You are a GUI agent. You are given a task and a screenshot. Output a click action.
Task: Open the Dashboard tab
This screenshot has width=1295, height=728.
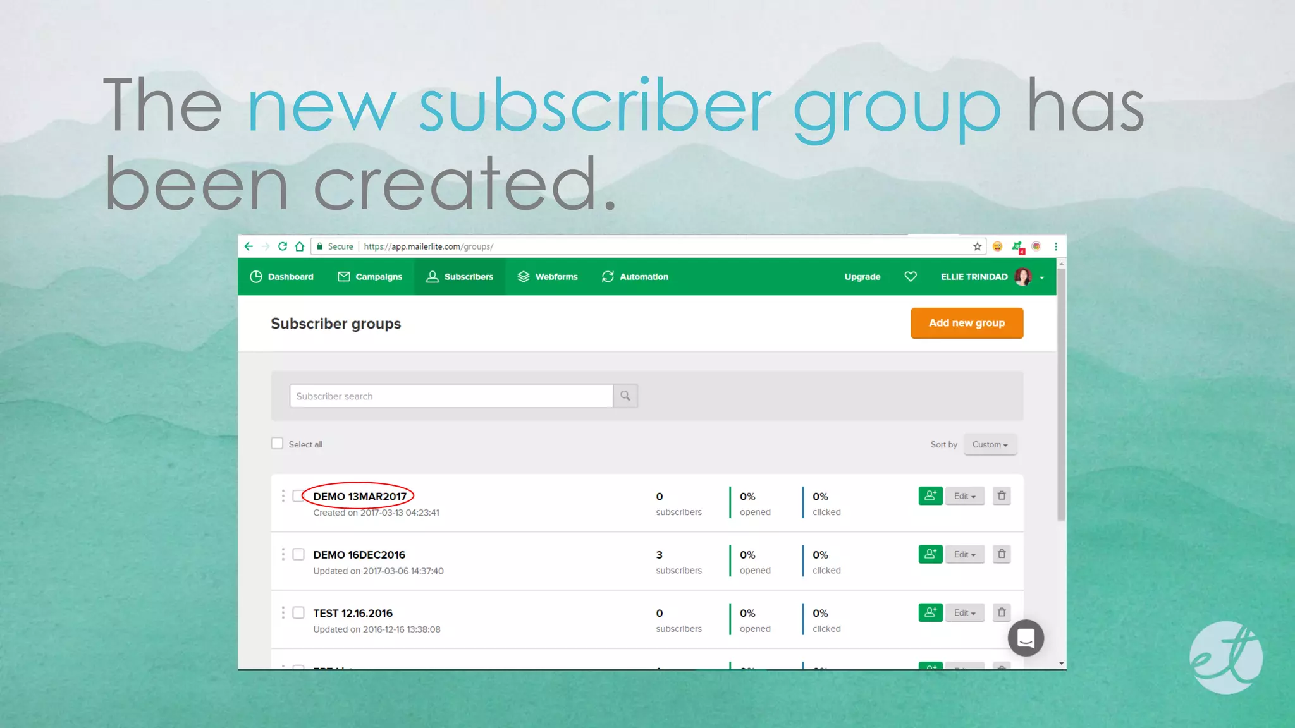(x=281, y=276)
